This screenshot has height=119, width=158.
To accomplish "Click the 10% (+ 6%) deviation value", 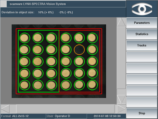I will pyautogui.click(x=46, y=12).
